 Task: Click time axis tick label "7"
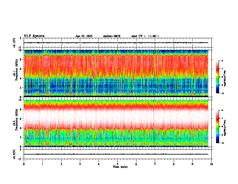click(155, 164)
